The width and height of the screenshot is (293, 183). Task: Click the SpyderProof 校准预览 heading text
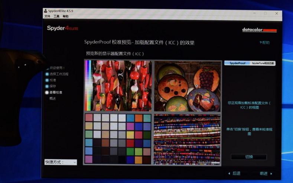139,42
